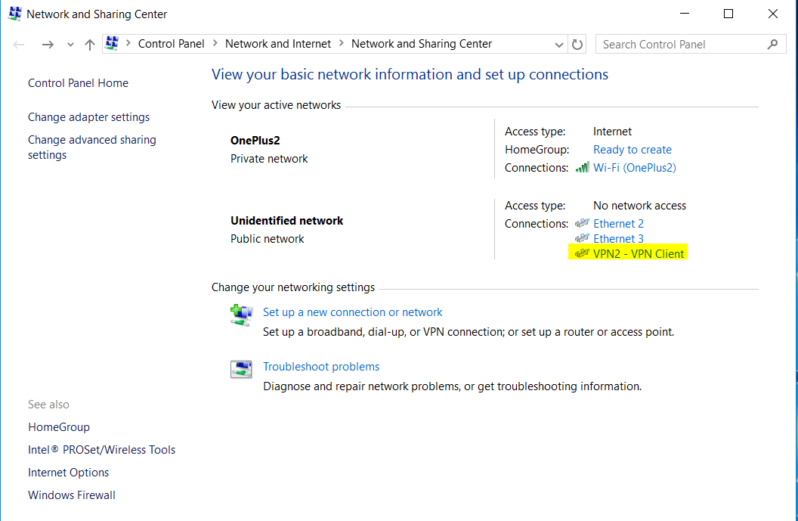The height and width of the screenshot is (521, 798).
Task: Expand chevron after Network and Internet breadcrumb
Action: (x=342, y=44)
